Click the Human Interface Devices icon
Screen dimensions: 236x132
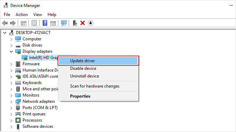(x=18, y=71)
